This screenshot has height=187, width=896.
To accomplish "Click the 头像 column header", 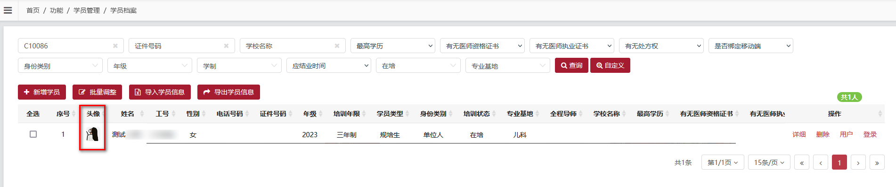I will point(93,114).
